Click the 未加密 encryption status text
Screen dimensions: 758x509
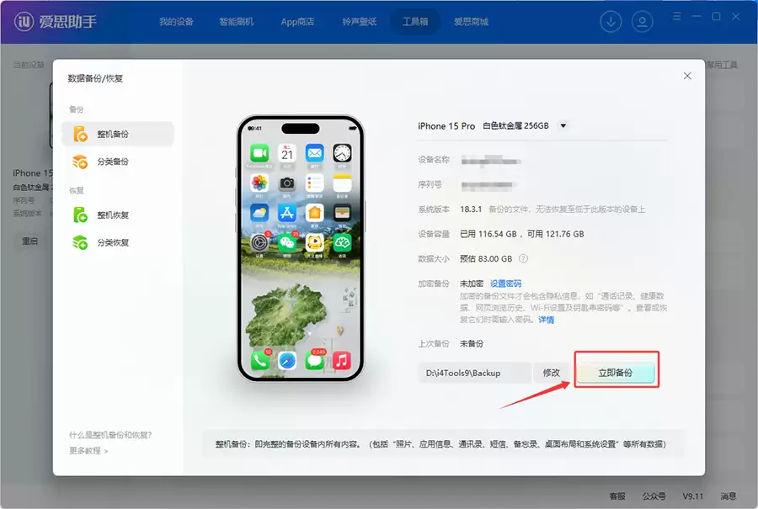(x=472, y=284)
